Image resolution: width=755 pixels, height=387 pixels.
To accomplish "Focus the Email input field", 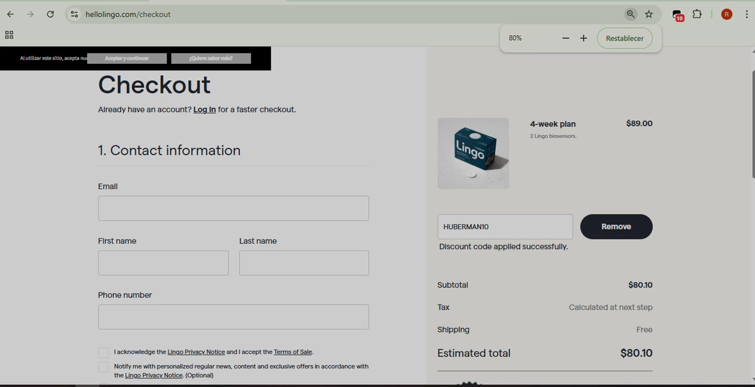I will pos(234,208).
